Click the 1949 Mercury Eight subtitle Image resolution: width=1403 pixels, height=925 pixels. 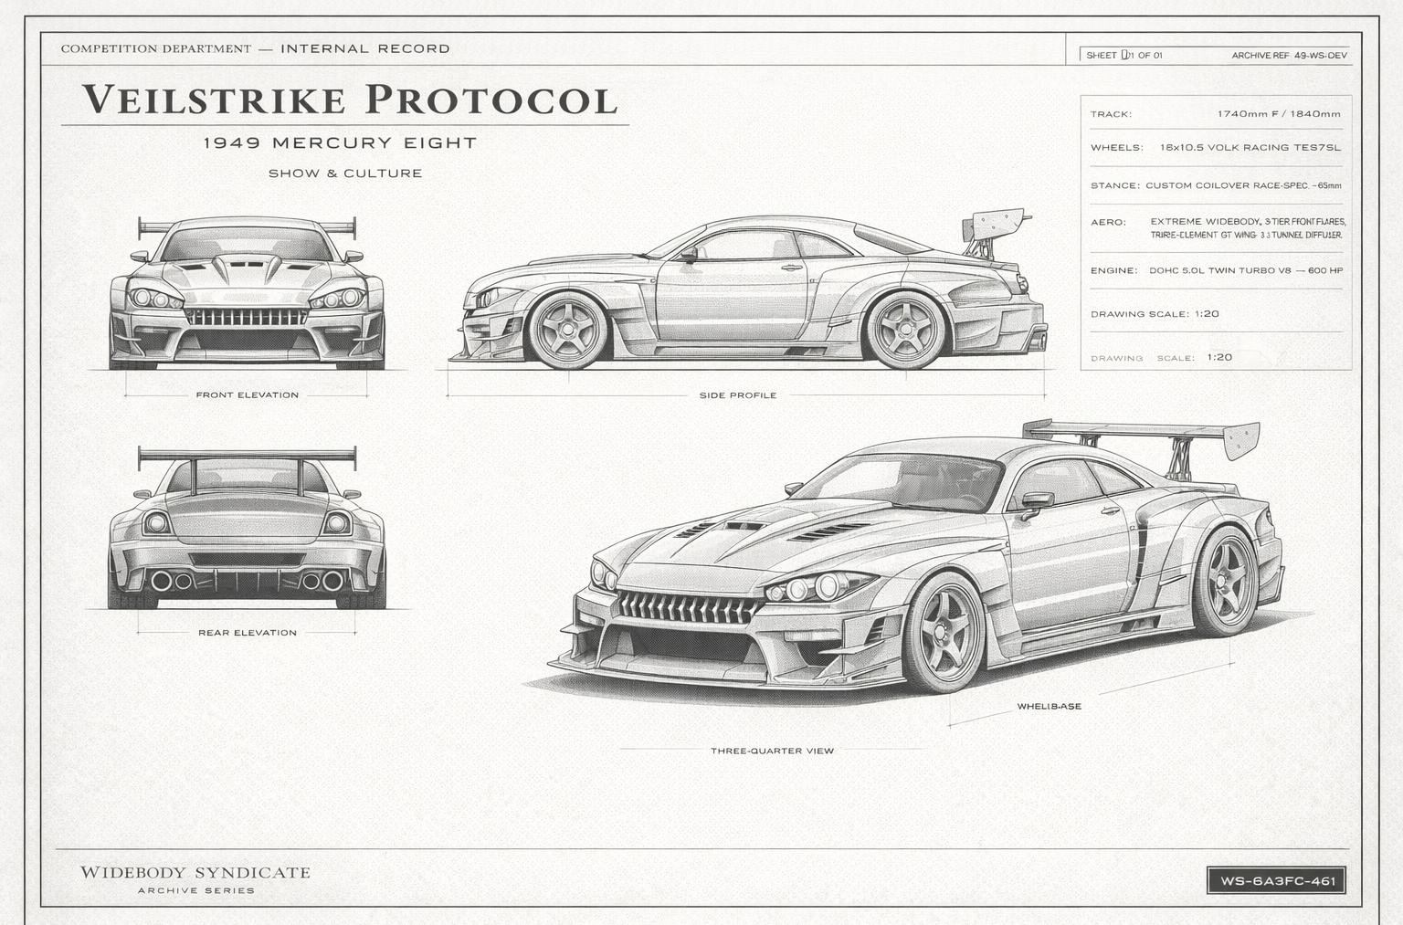tap(340, 142)
